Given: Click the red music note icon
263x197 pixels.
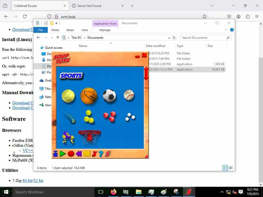Looking at the screenshot, I should click(x=95, y=154).
